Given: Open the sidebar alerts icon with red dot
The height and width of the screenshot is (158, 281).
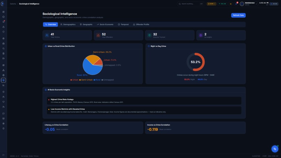Looking at the screenshot, I should point(3,22).
